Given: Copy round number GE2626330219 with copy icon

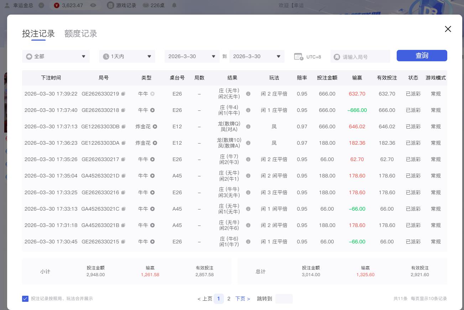Looking at the screenshot, I should click(x=123, y=93).
